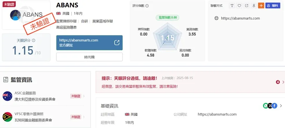This screenshot has width=285, height=128.
Task: Click the 監管資訊 document icon
Action: click(6, 80)
